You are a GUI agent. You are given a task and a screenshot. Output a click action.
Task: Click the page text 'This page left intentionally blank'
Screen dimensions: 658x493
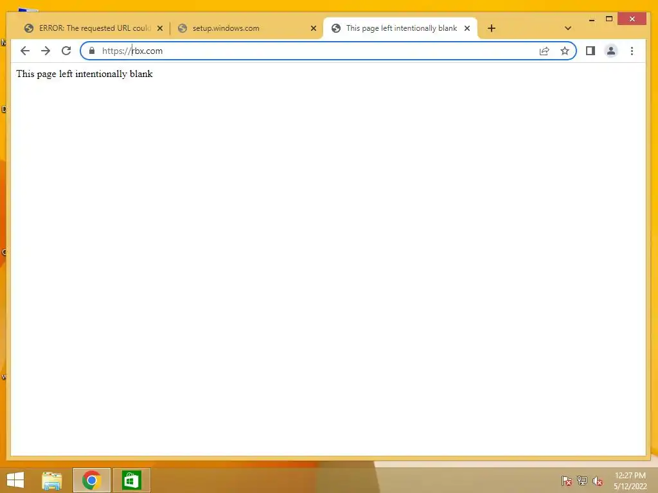coord(84,74)
